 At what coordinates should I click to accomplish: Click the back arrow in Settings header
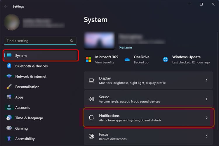[6, 6]
